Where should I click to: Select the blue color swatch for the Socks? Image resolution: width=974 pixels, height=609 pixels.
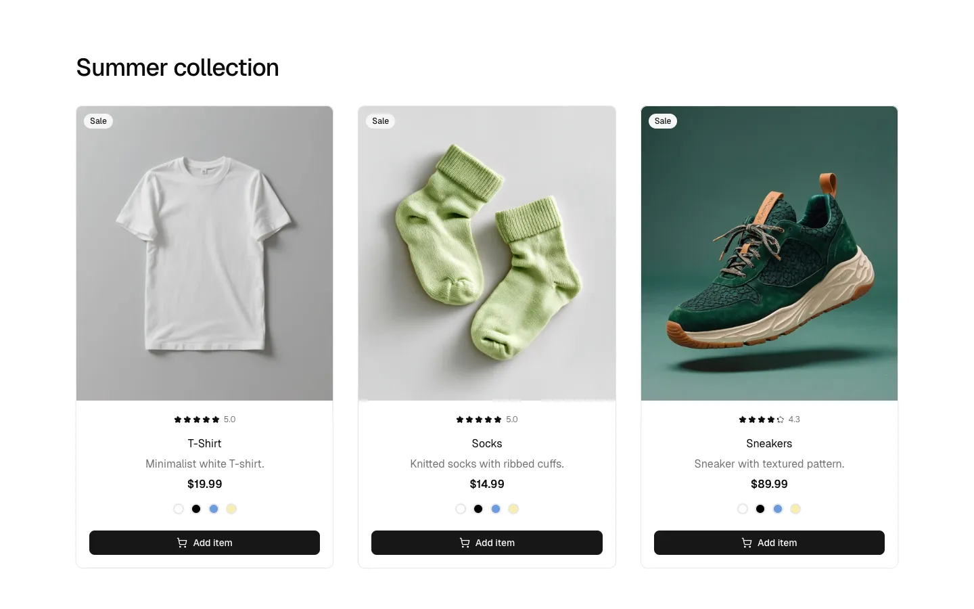point(496,508)
